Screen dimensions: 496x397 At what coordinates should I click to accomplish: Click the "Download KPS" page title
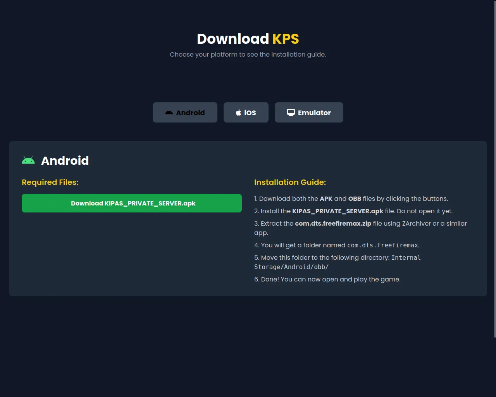[x=248, y=39]
